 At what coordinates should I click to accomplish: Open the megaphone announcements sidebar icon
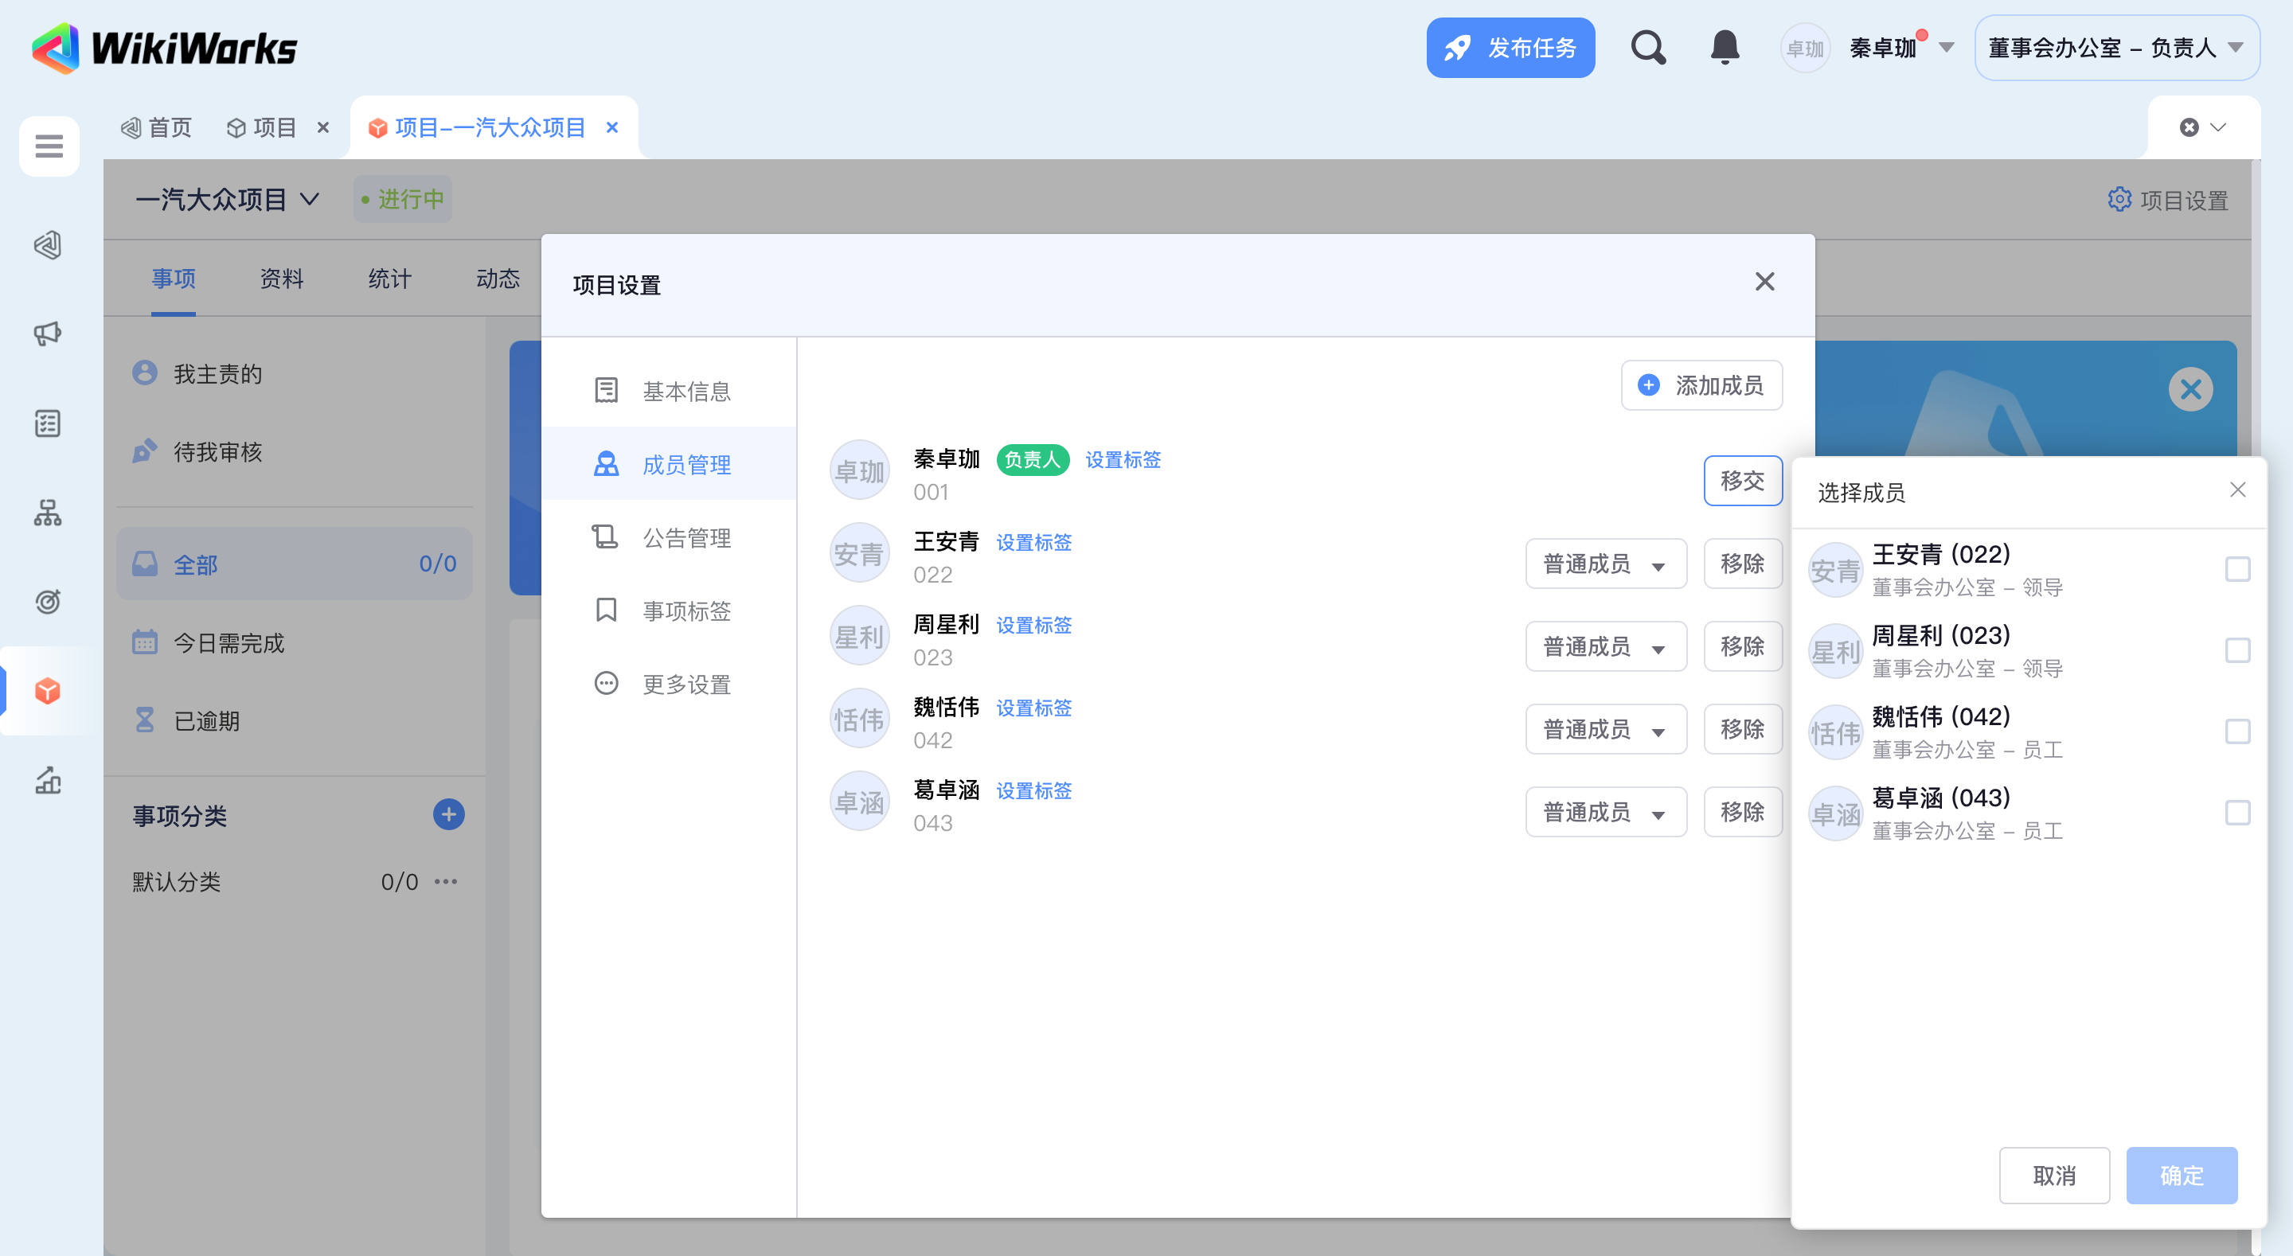coord(48,334)
